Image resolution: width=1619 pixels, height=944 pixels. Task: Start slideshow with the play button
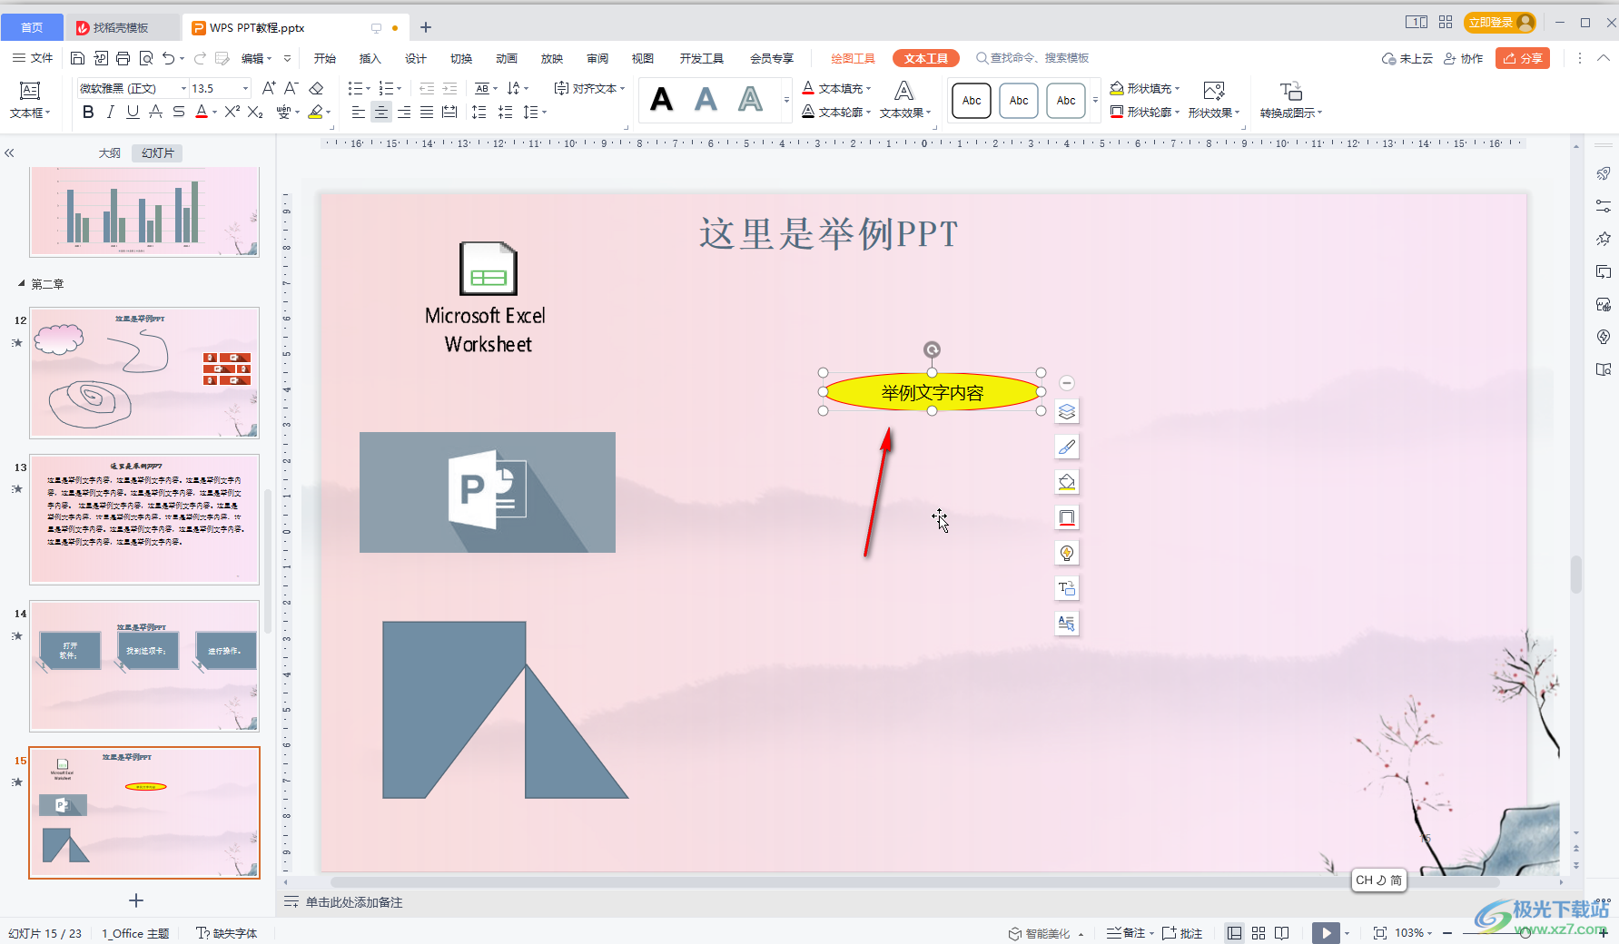[x=1326, y=933]
